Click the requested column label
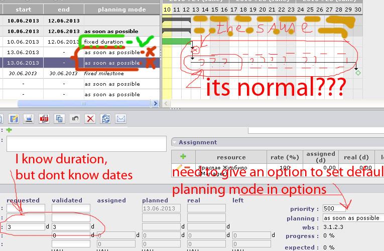Viewport: 384px width, 251px height. pos(23,200)
